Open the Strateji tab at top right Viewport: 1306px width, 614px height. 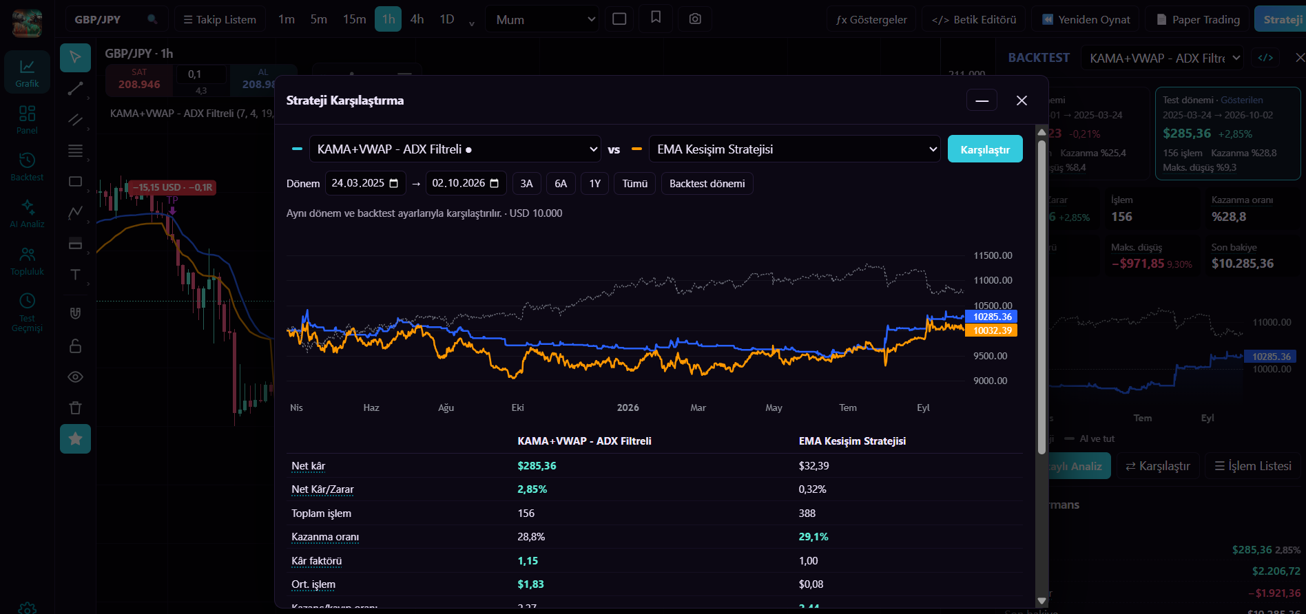pos(1281,19)
